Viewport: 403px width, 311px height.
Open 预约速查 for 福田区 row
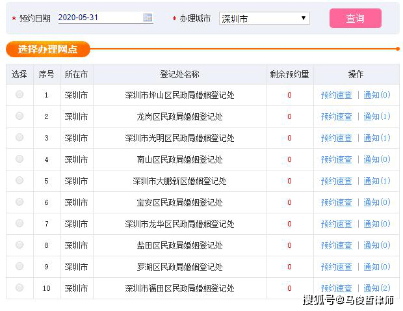coord(337,288)
